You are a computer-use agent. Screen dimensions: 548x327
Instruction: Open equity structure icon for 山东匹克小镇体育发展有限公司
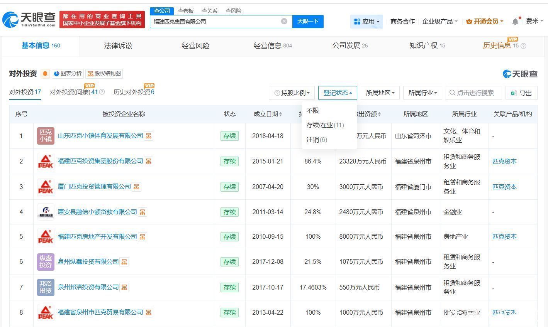(149, 136)
